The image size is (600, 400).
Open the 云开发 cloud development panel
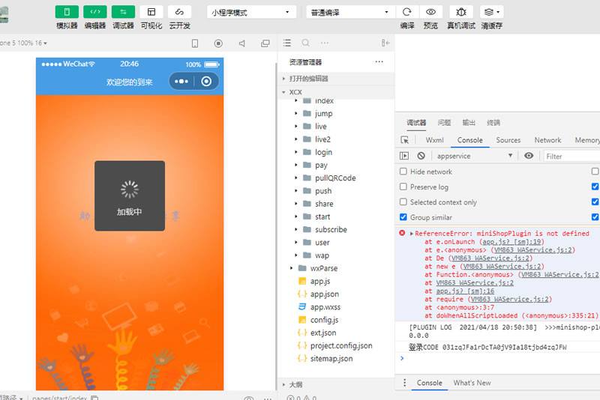pyautogui.click(x=179, y=12)
